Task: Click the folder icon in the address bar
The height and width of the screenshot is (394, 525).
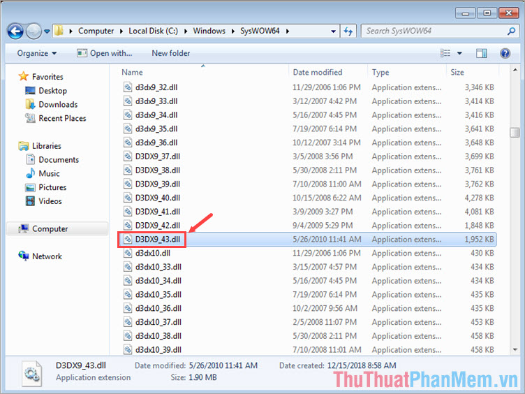Action: click(x=59, y=31)
